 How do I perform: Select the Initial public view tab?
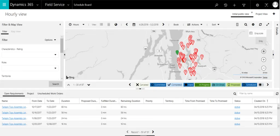pos(241,14)
